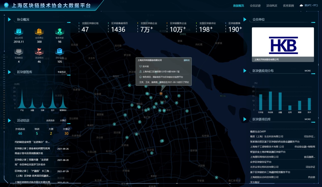The width and height of the screenshot is (322, 187).
Task: Click the weather cloud icon in the header
Action: pyautogui.click(x=301, y=5)
